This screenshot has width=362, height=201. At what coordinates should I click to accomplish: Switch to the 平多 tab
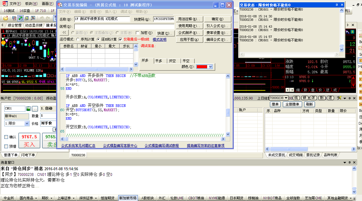click(x=159, y=61)
